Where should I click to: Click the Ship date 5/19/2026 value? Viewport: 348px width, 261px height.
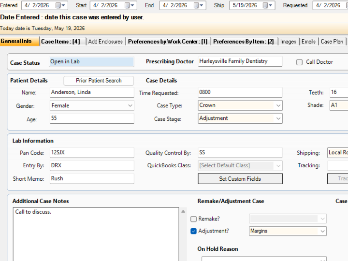tap(245, 5)
